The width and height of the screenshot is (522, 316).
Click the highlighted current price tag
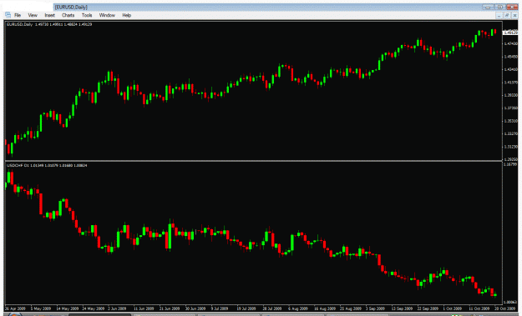(510, 33)
